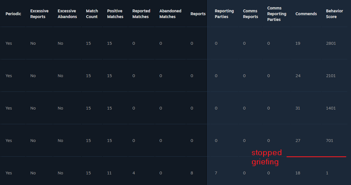Select the Reported Matches column header

pyautogui.click(x=141, y=14)
